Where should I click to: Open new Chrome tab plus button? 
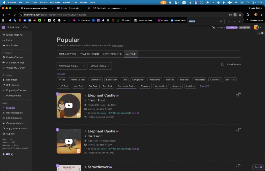[131, 8]
